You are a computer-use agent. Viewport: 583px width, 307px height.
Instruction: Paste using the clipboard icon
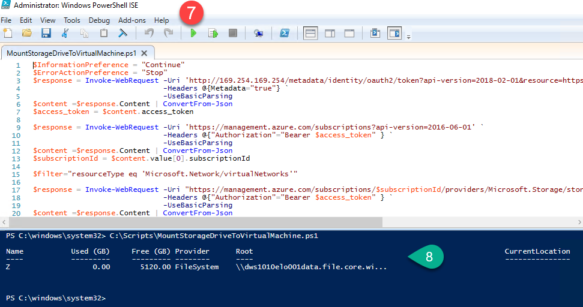(104, 33)
